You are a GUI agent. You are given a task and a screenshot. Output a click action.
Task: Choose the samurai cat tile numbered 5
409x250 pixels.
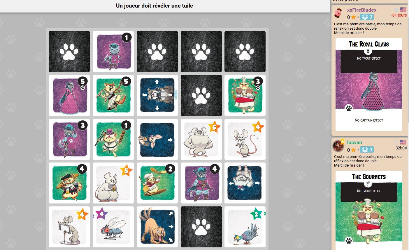click(113, 95)
